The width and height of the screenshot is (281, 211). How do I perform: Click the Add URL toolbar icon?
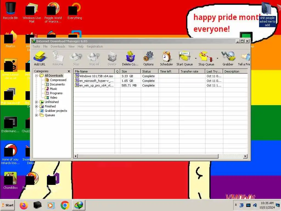(40, 58)
